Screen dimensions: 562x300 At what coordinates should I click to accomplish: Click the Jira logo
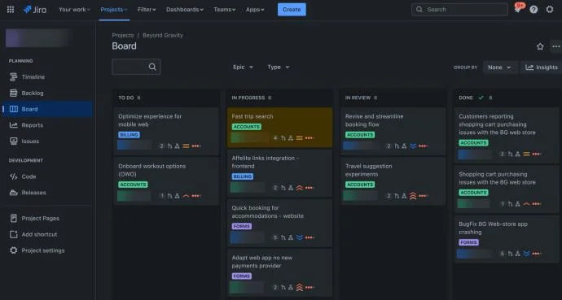click(x=35, y=10)
